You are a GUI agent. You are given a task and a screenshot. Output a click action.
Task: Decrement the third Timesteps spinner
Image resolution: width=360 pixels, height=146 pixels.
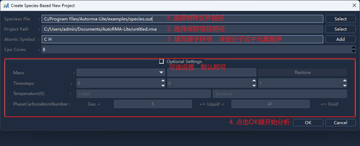click(x=344, y=85)
